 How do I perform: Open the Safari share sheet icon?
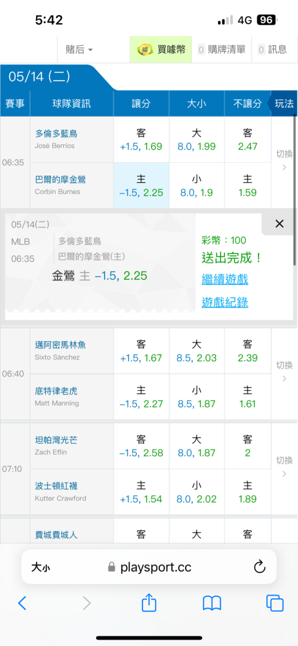(x=149, y=602)
